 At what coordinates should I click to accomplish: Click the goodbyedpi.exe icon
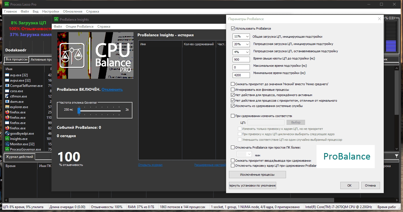pos(7,133)
